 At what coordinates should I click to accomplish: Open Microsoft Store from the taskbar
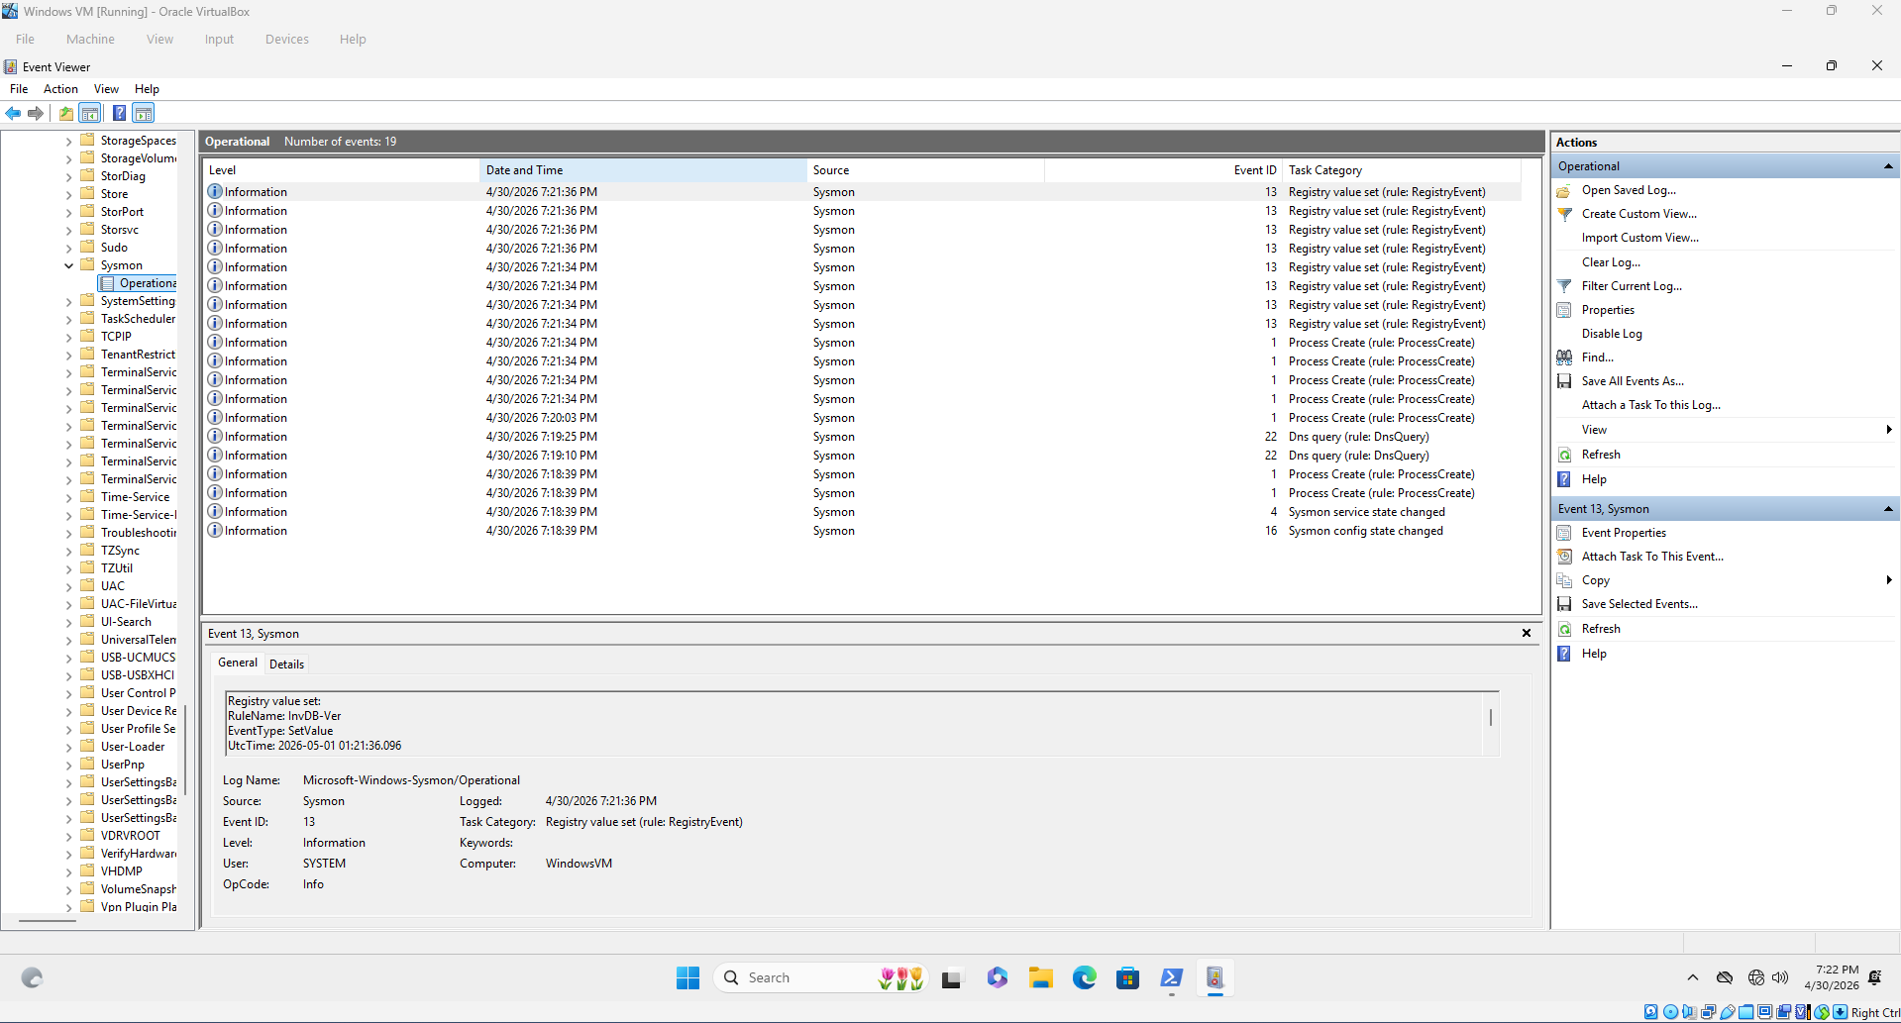(1127, 978)
